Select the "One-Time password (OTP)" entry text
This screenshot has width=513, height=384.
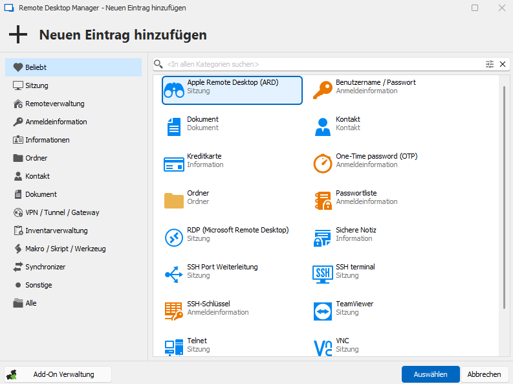click(377, 156)
